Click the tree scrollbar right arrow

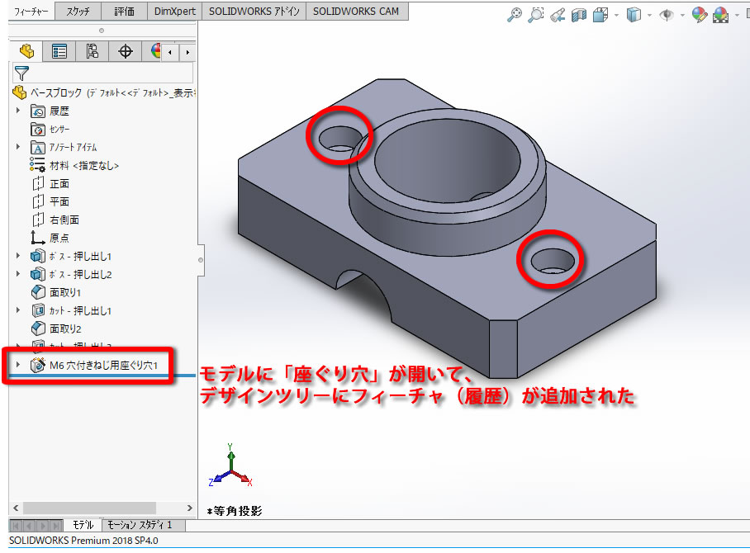point(189,508)
